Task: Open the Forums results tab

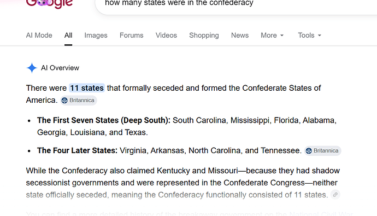Action: coord(131,36)
